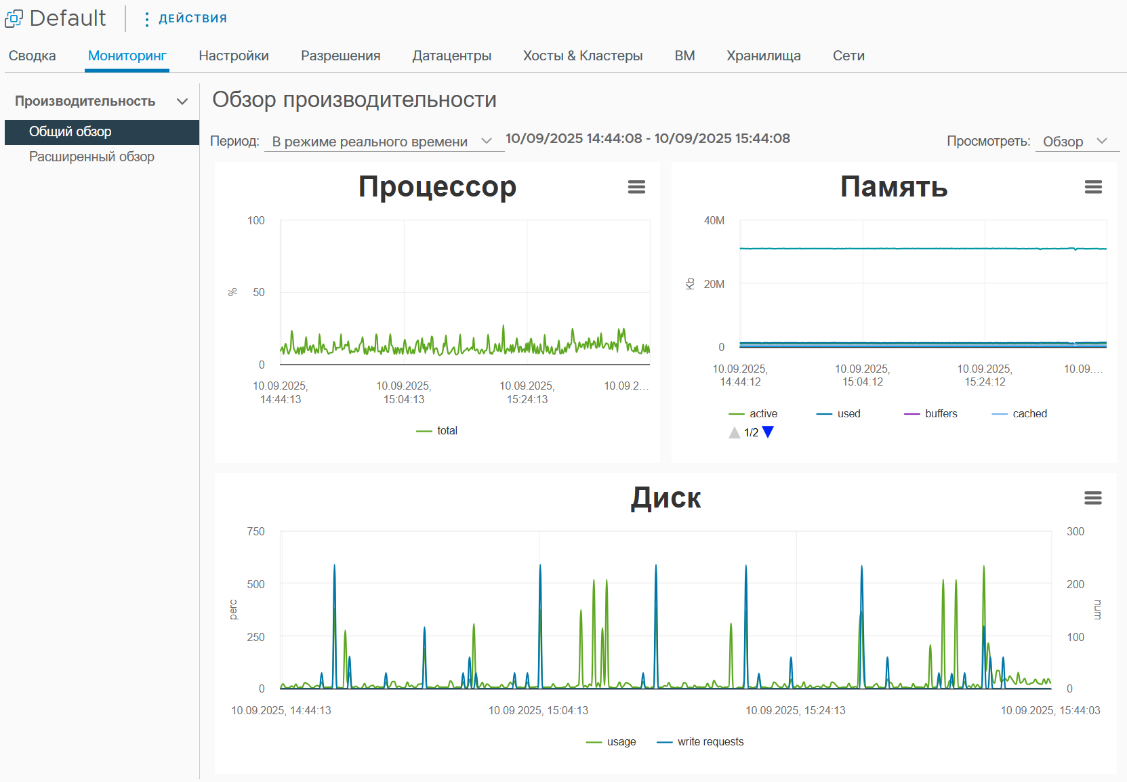Open the Память chart hamburger menu

click(1093, 187)
